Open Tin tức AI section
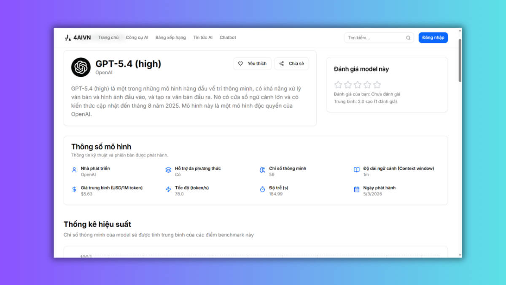506x285 pixels. point(203,38)
